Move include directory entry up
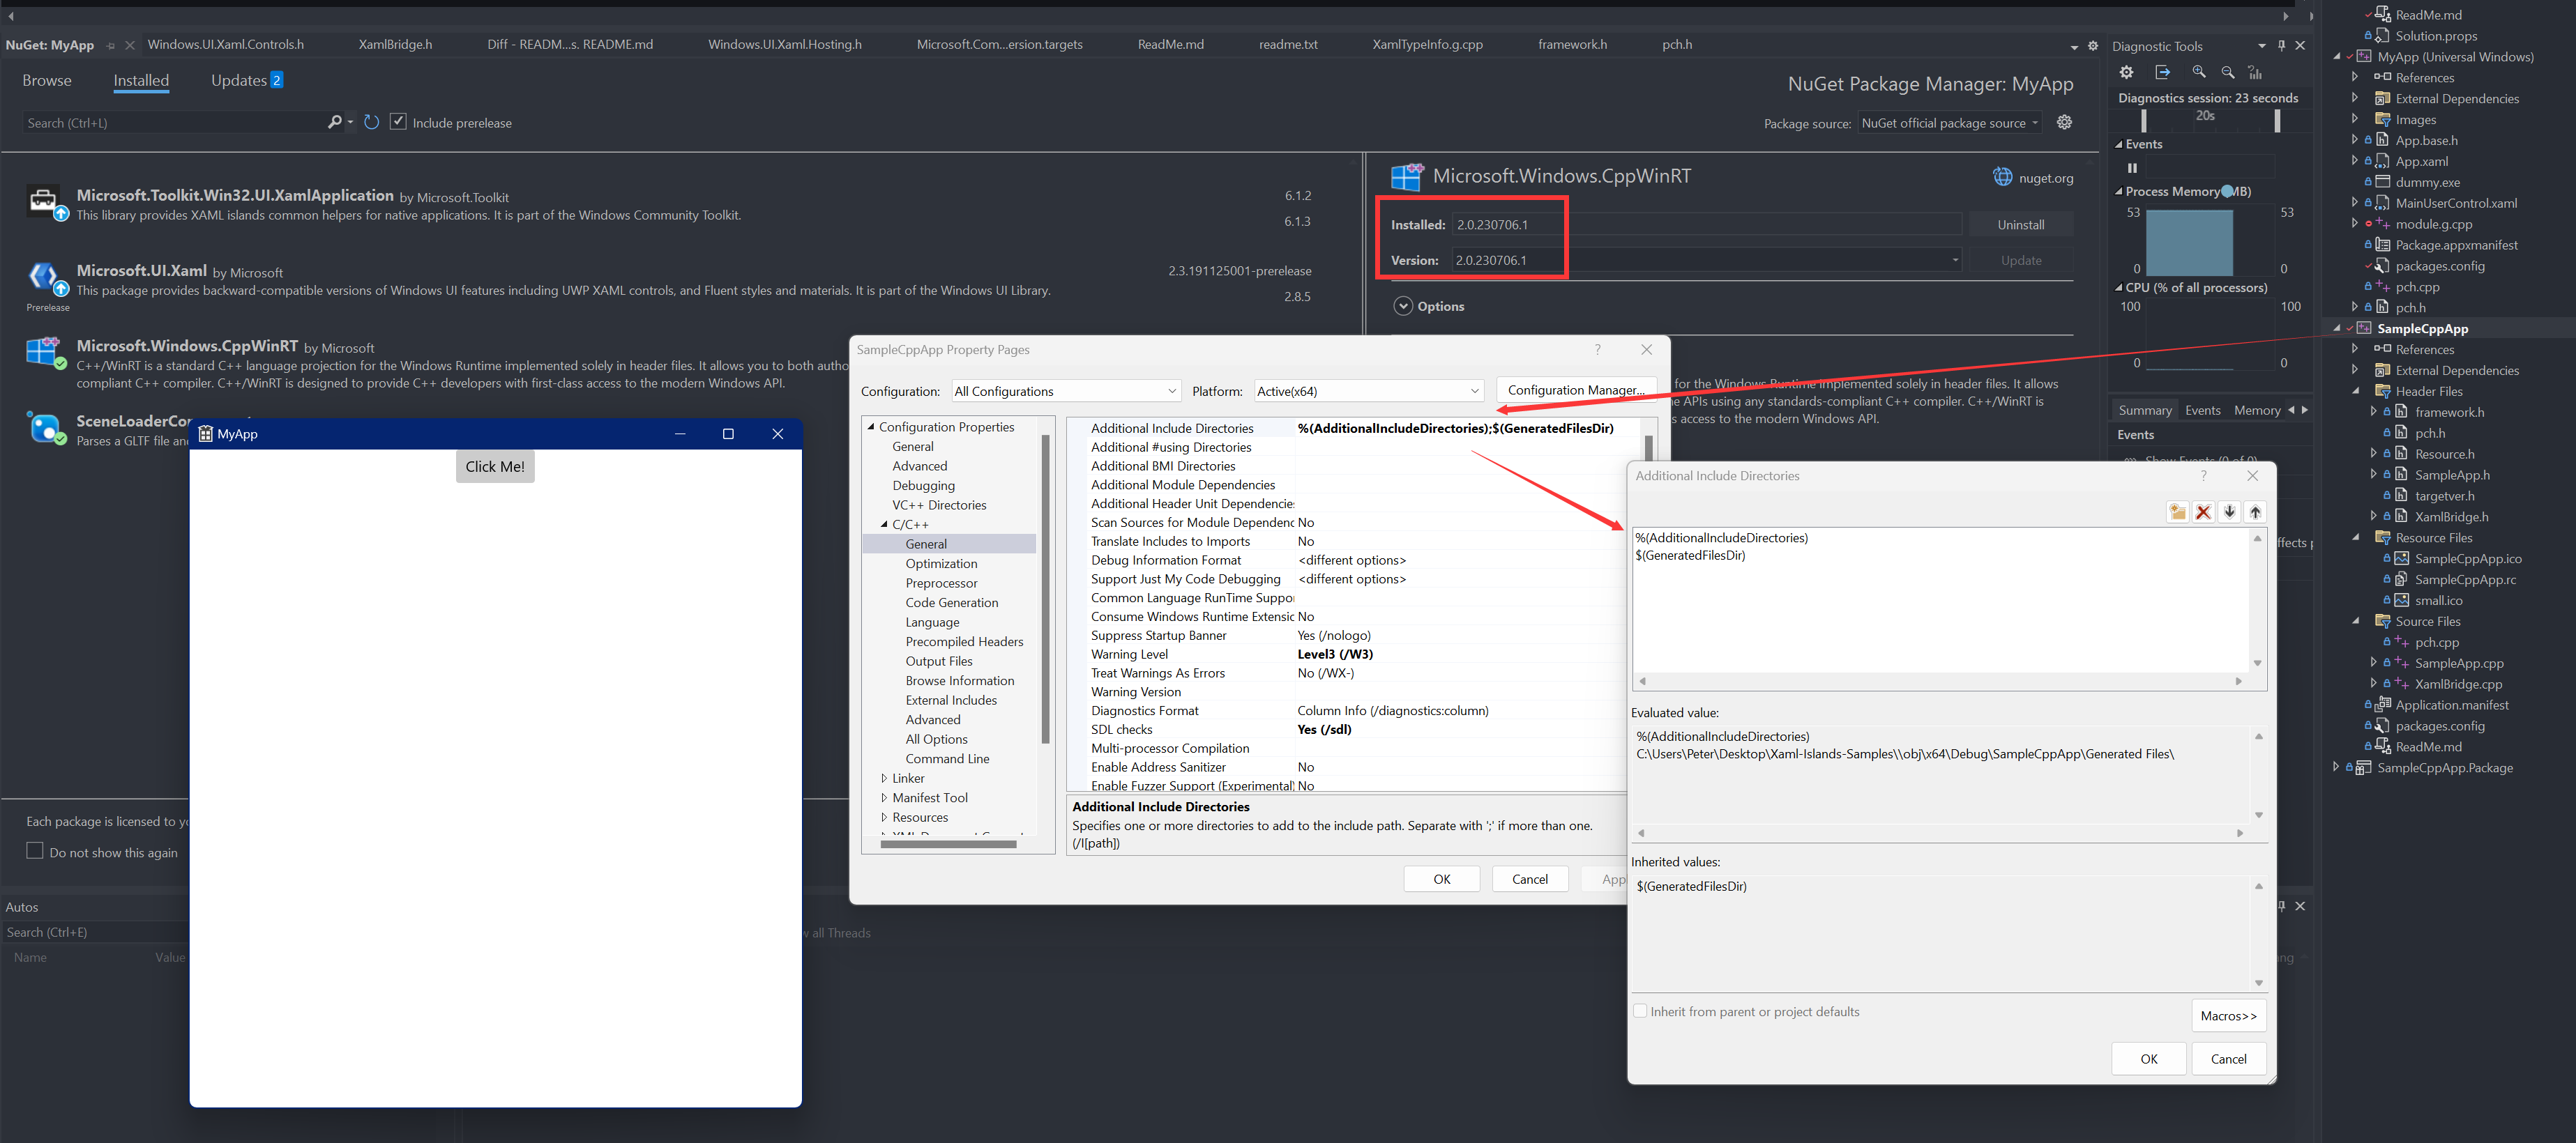2576x1143 pixels. tap(2256, 512)
